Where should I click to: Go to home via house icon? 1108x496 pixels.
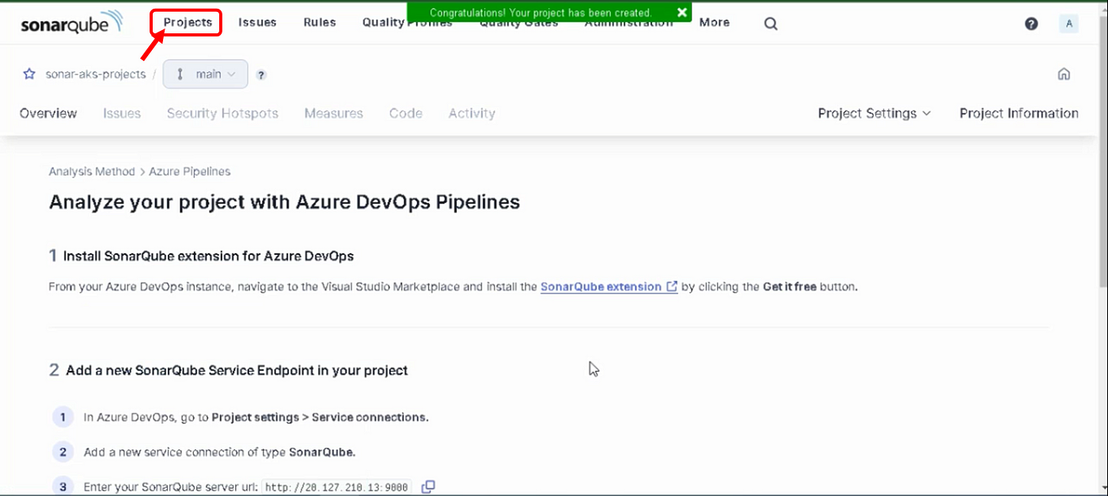coord(1064,74)
